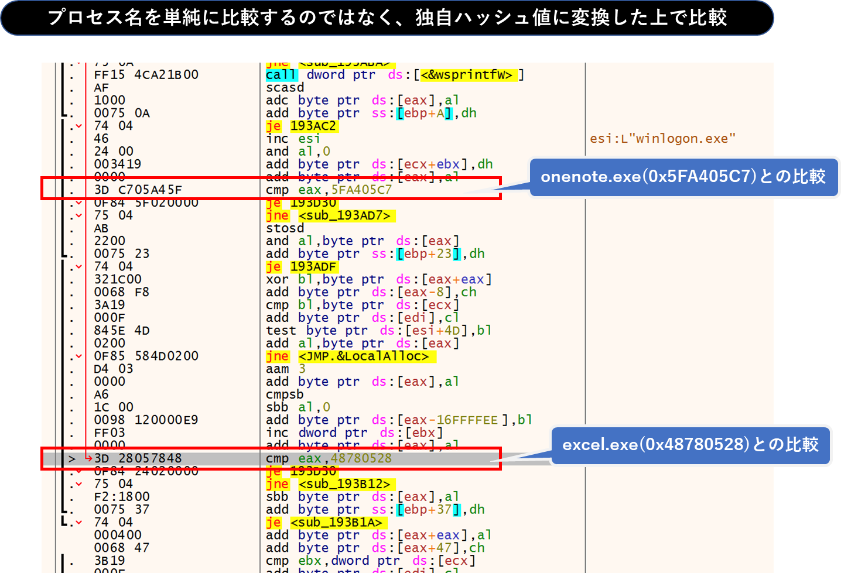
Task: Click the red jump arrow beside je 193AC2
Action: pos(79,126)
